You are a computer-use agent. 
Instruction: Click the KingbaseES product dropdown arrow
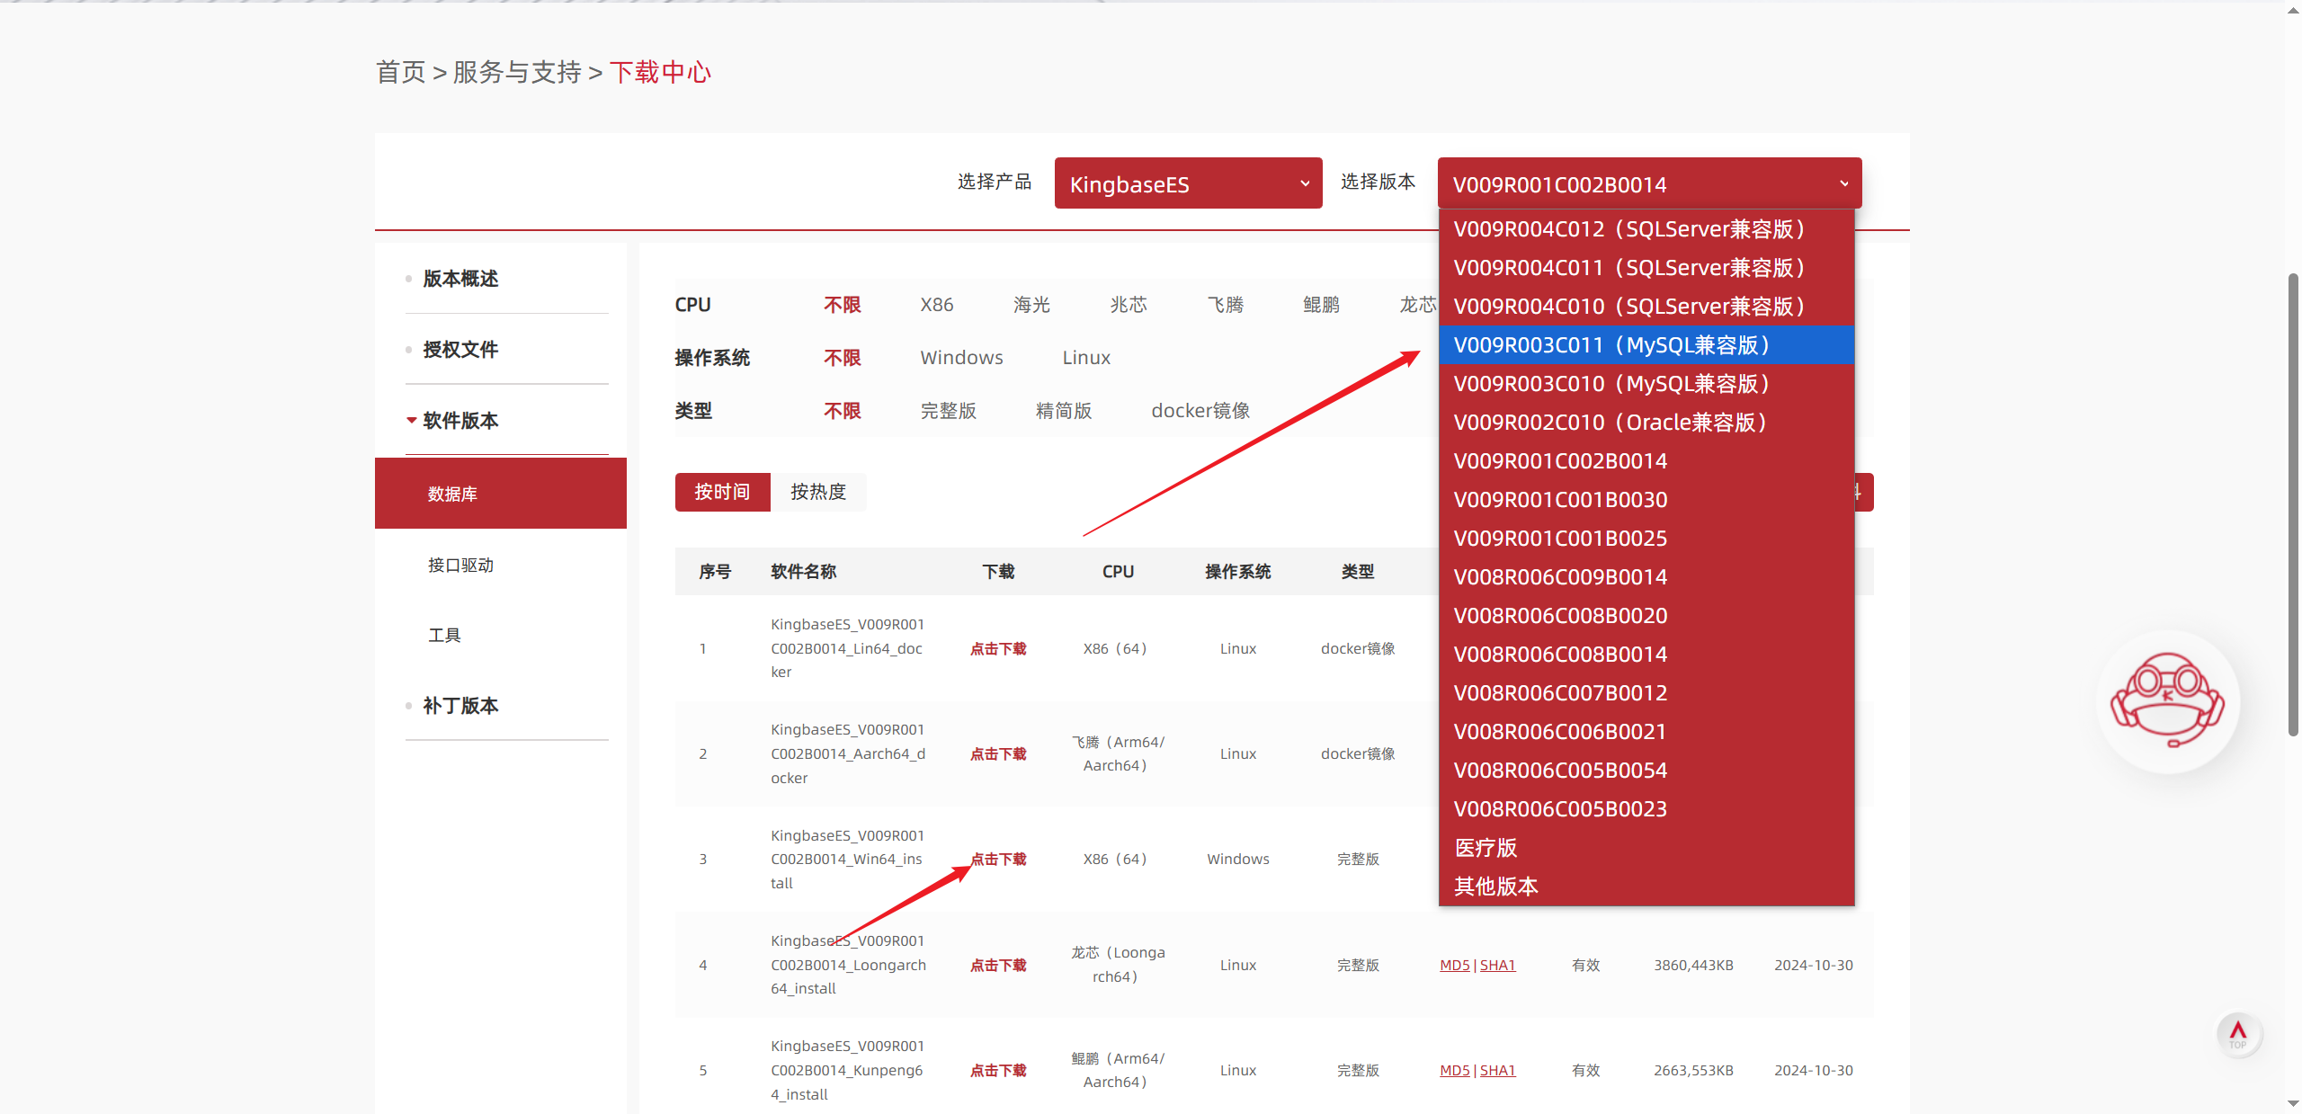(x=1304, y=183)
